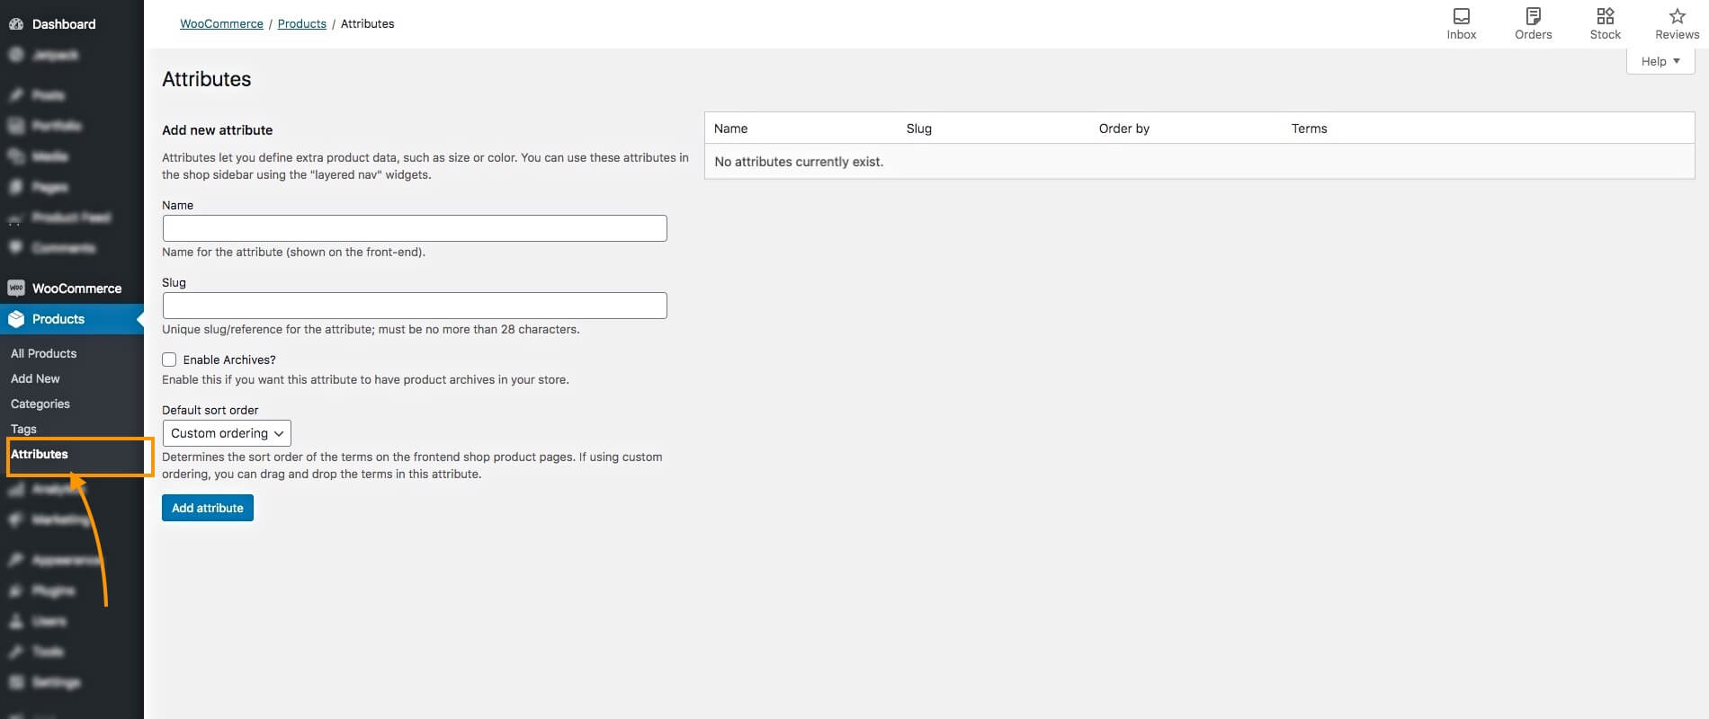Click the WooCommerce logo icon in sidebar
Screen dimensions: 1709x719
(15, 288)
